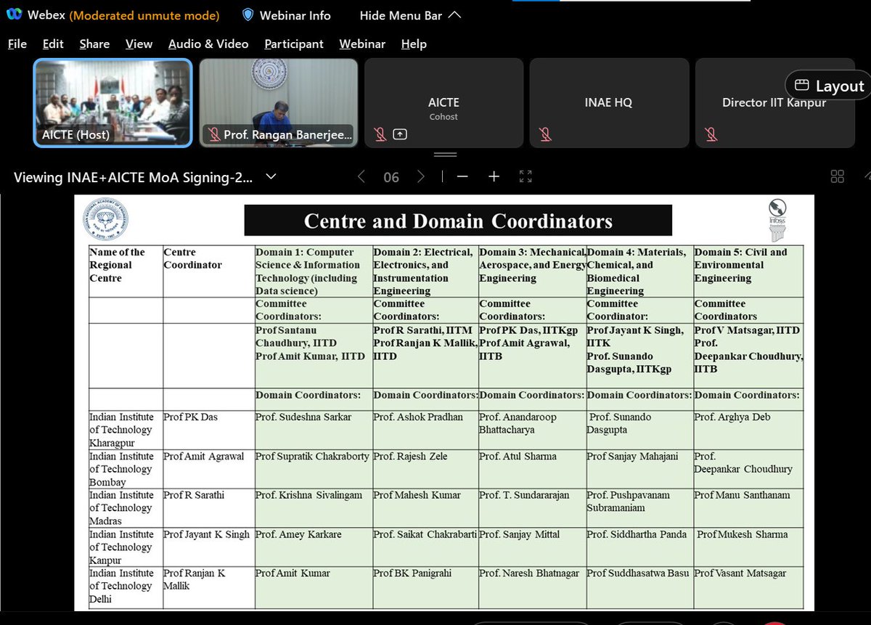This screenshot has width=871, height=625.
Task: Open the Webinar Info shield icon
Action: (248, 15)
